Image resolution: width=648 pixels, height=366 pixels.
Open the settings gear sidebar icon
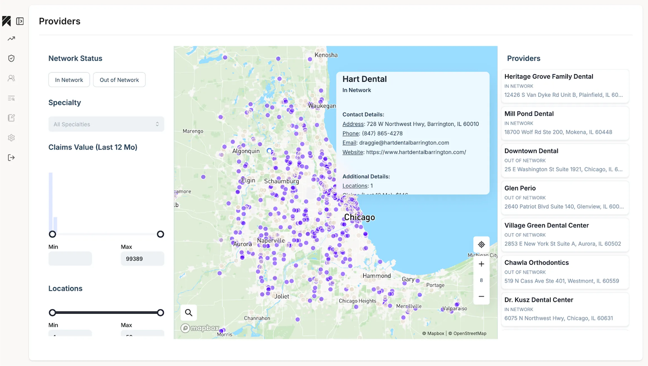pos(11,138)
